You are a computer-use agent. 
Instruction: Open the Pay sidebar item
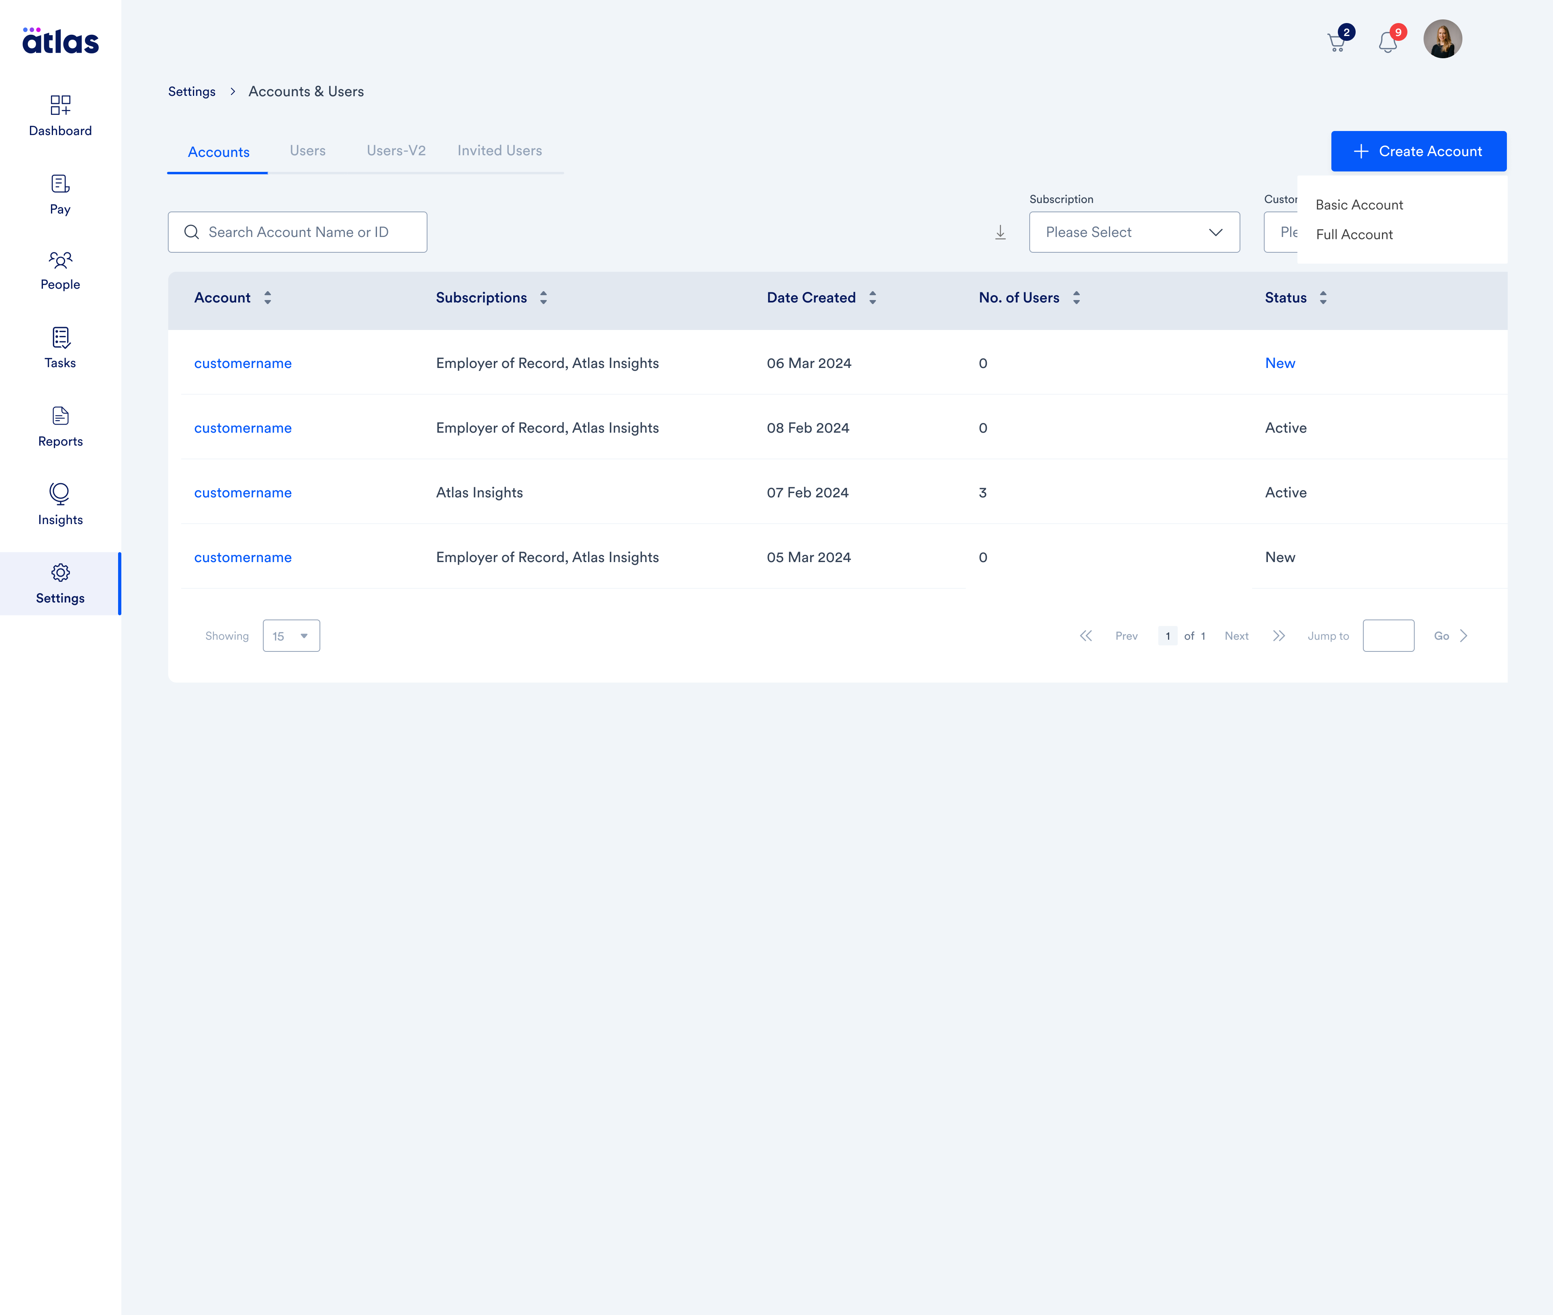point(60,194)
